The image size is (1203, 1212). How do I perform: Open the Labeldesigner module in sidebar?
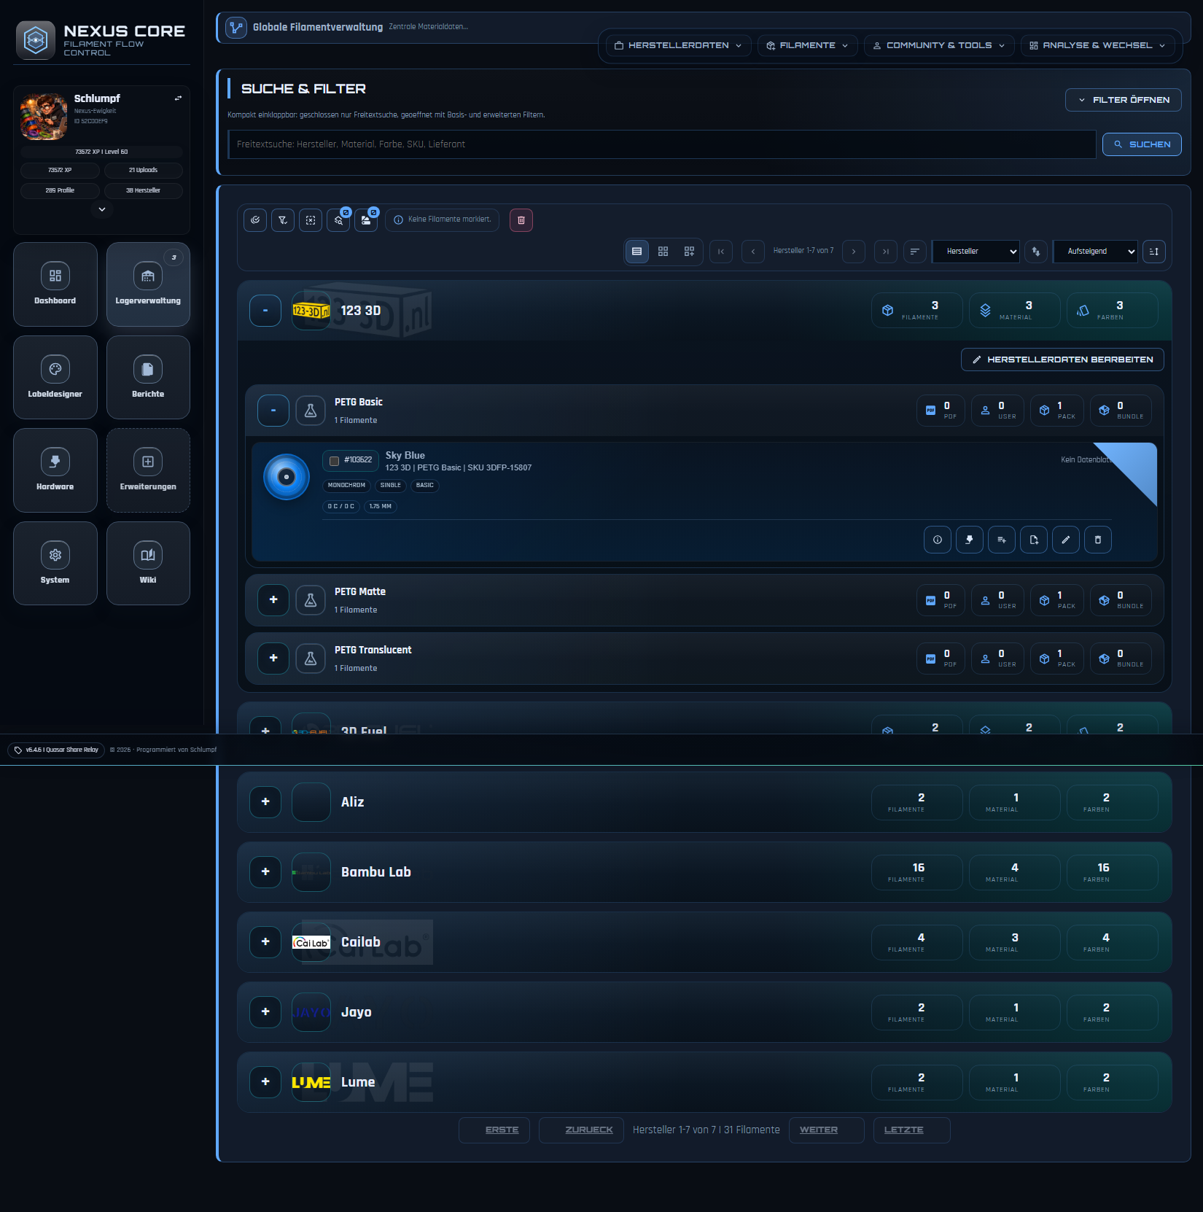(55, 377)
